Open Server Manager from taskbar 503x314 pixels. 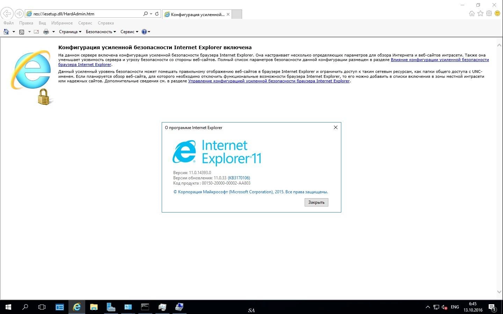pyautogui.click(x=60, y=307)
